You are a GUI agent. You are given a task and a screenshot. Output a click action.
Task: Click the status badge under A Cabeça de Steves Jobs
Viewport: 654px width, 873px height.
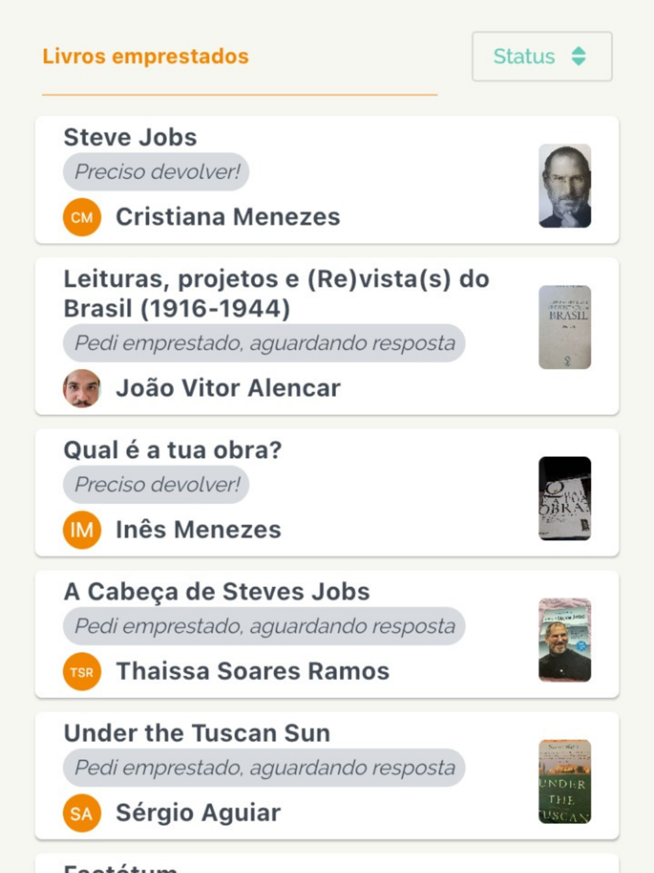pos(264,626)
